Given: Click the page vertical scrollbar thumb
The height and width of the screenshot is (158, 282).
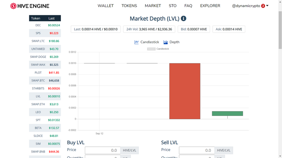Looking at the screenshot, I should (280, 30).
